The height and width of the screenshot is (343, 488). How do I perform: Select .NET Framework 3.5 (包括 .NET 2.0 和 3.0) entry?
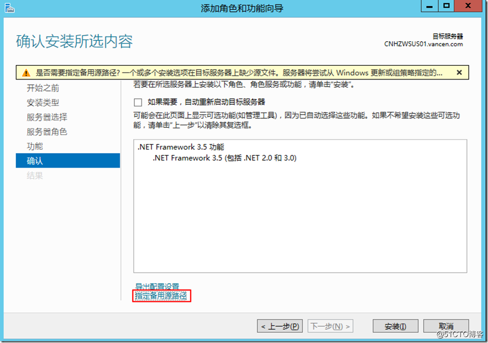[225, 158]
